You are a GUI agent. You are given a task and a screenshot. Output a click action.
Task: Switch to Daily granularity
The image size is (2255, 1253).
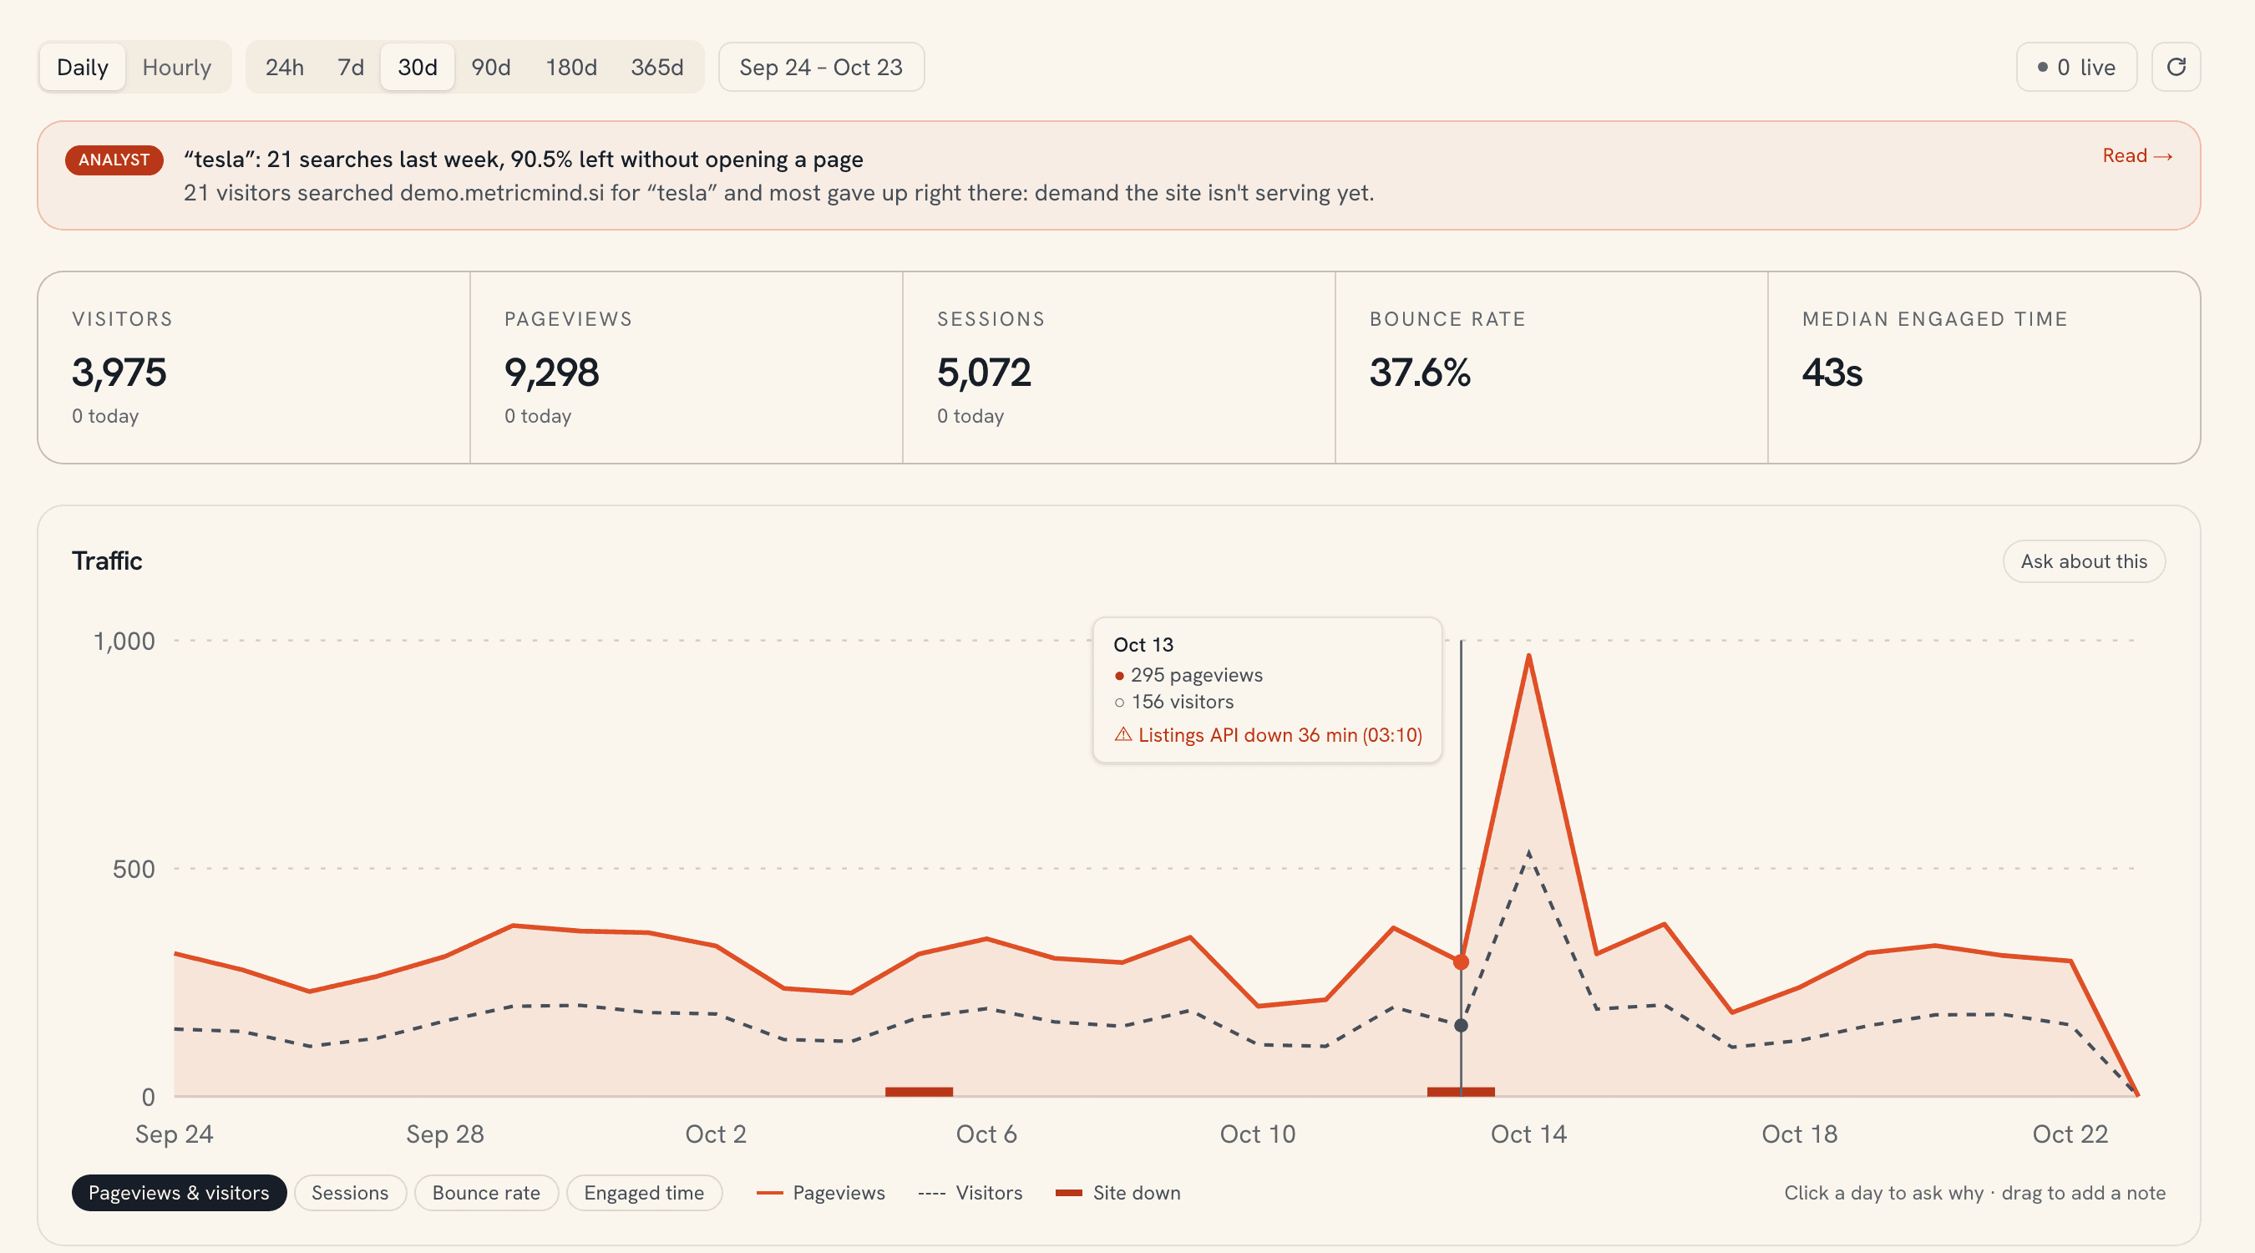pos(83,67)
